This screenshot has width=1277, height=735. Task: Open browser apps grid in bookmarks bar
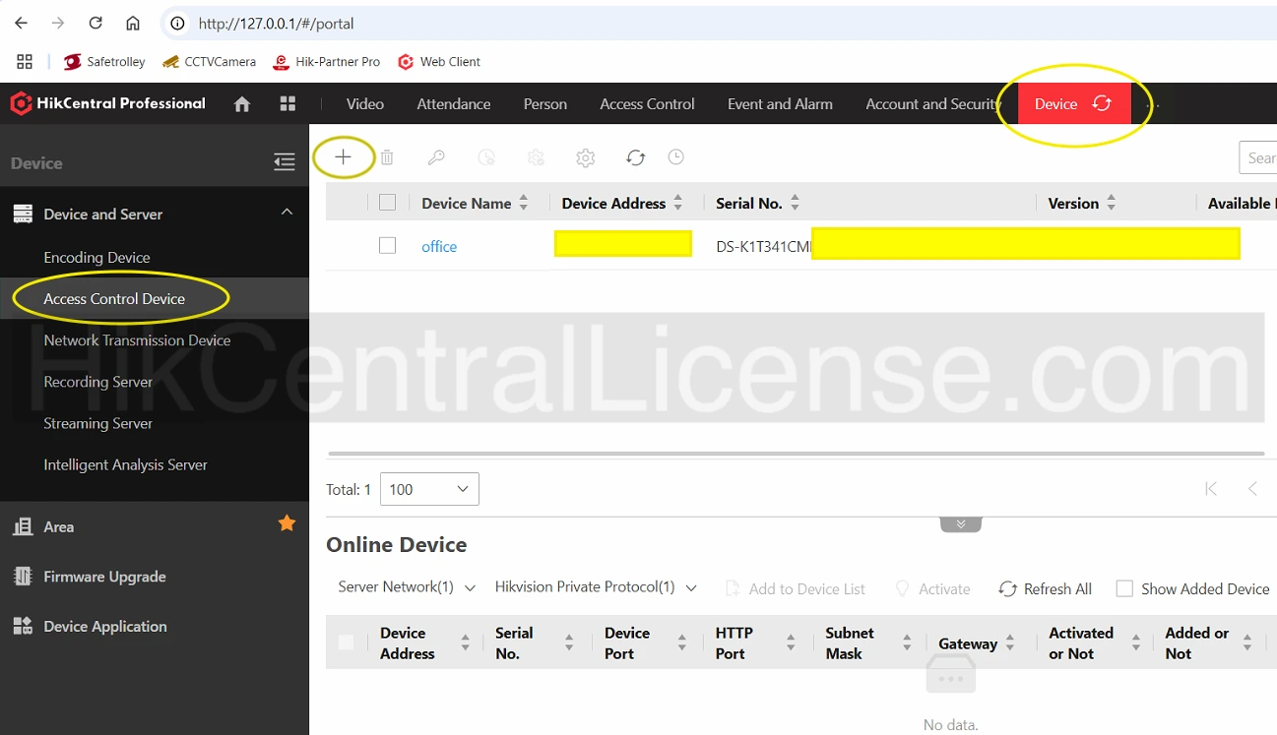(x=25, y=61)
